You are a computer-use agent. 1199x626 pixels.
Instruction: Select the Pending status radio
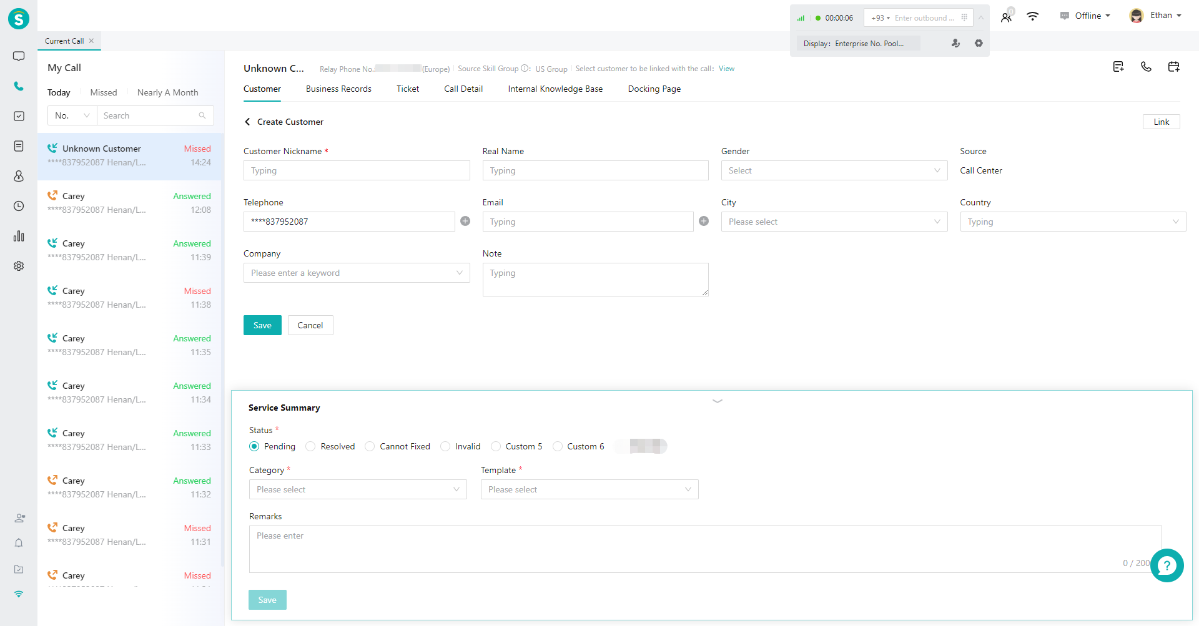tap(254, 446)
